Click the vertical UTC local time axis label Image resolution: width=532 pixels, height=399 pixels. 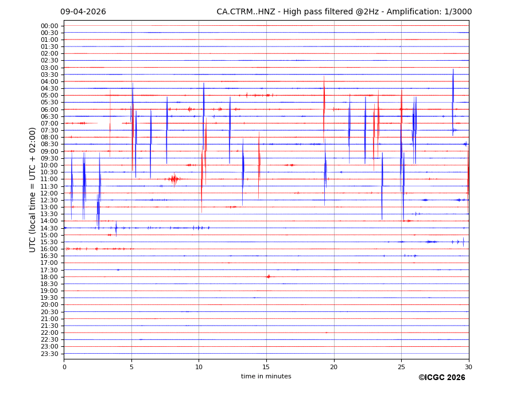pos(33,189)
